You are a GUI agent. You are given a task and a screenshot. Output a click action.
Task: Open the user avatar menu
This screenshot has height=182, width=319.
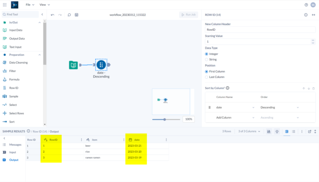[313, 5]
